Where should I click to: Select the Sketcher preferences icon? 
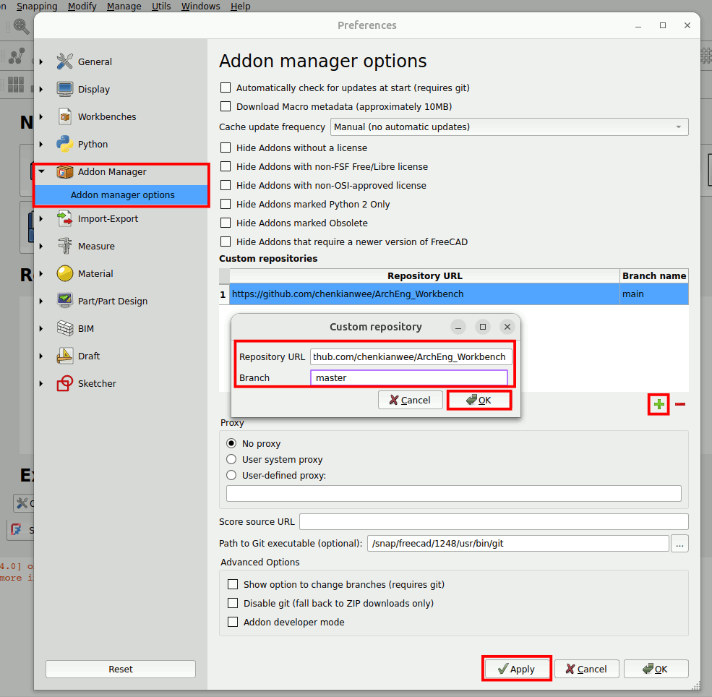65,383
